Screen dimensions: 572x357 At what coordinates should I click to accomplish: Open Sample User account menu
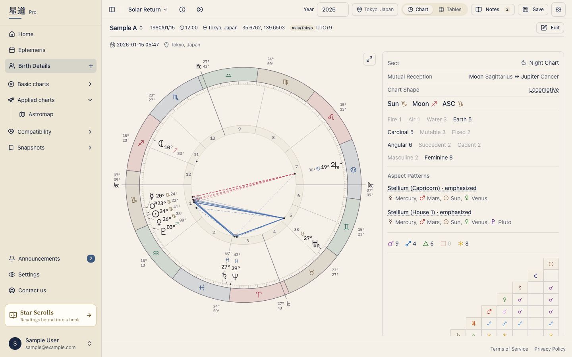pyautogui.click(x=50, y=344)
